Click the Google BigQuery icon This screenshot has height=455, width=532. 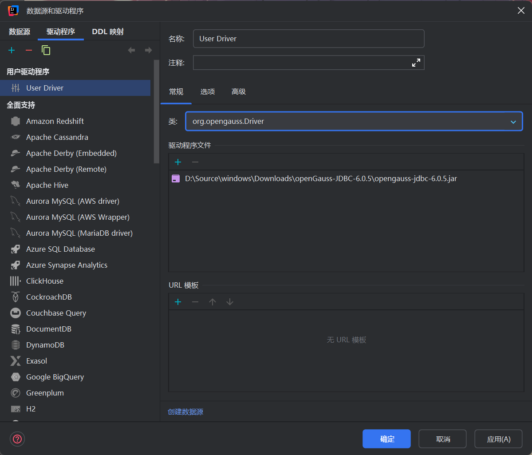[x=15, y=376]
